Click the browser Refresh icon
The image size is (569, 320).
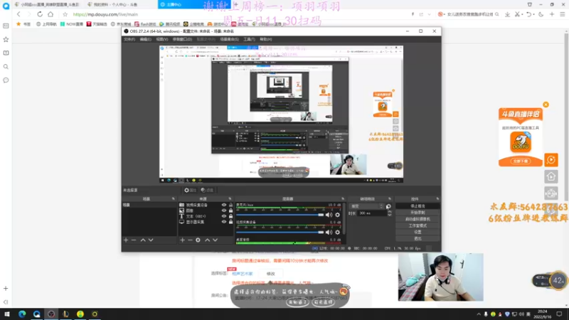point(40,14)
